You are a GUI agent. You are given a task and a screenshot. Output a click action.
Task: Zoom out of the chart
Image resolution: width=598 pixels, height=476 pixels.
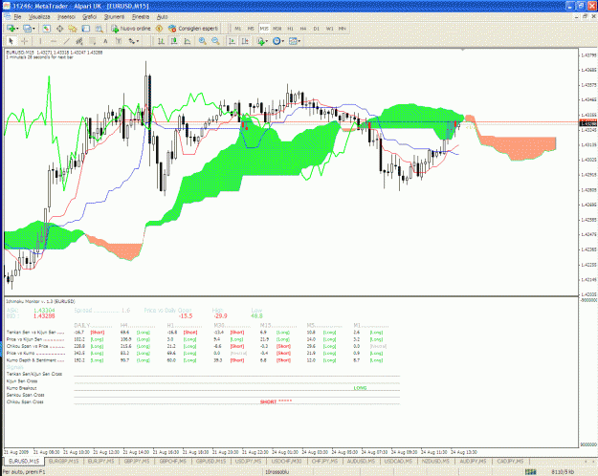click(x=215, y=41)
